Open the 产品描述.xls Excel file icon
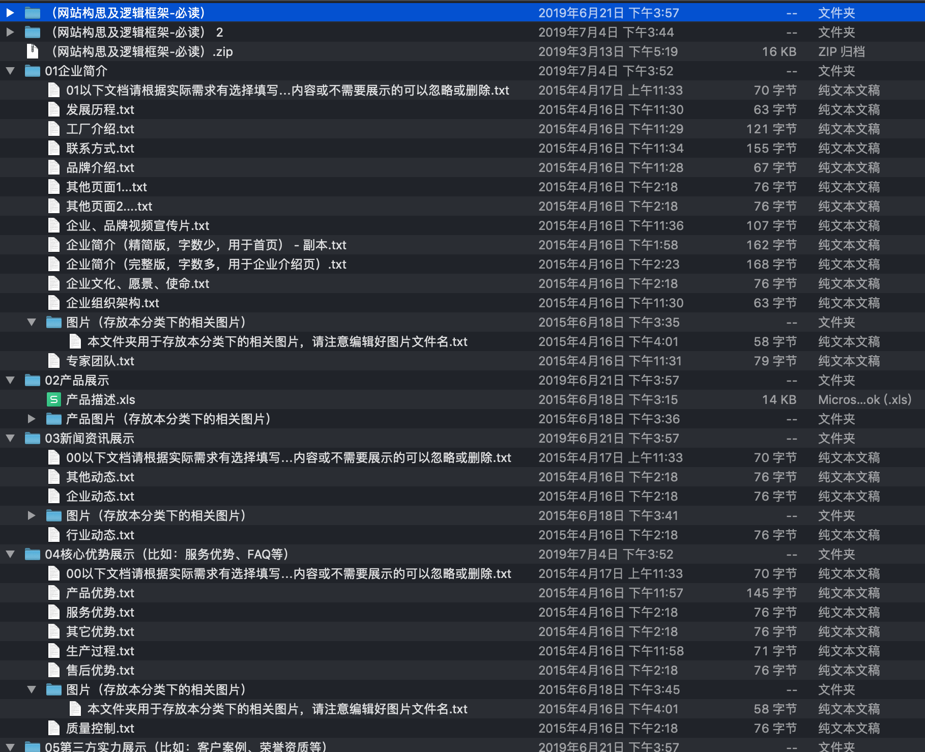The image size is (925, 752). (53, 399)
